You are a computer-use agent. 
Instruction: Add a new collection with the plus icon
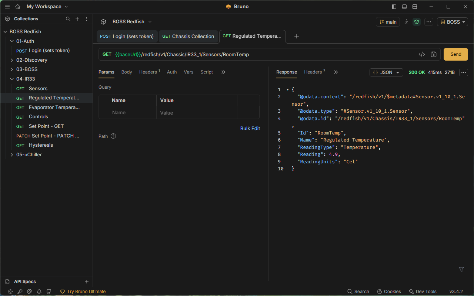pos(77,19)
